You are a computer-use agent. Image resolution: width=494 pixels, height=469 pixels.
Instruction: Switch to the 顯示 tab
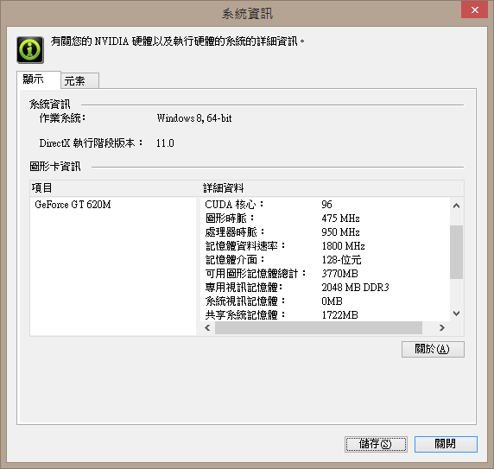[39, 79]
